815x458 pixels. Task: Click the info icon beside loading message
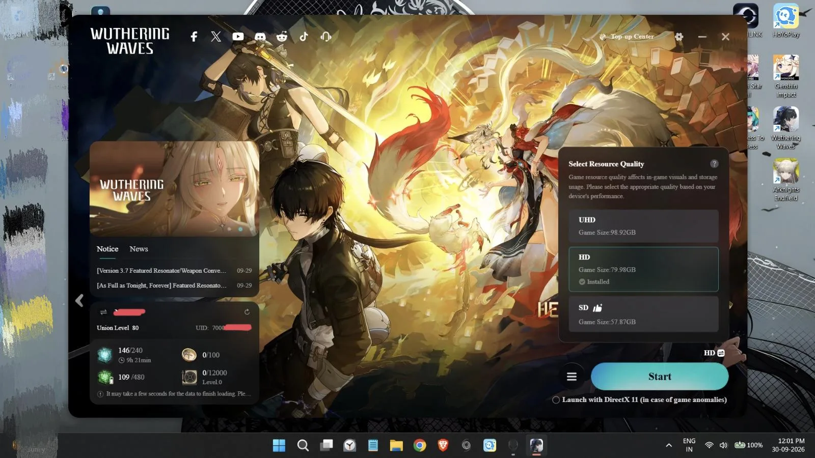100,394
